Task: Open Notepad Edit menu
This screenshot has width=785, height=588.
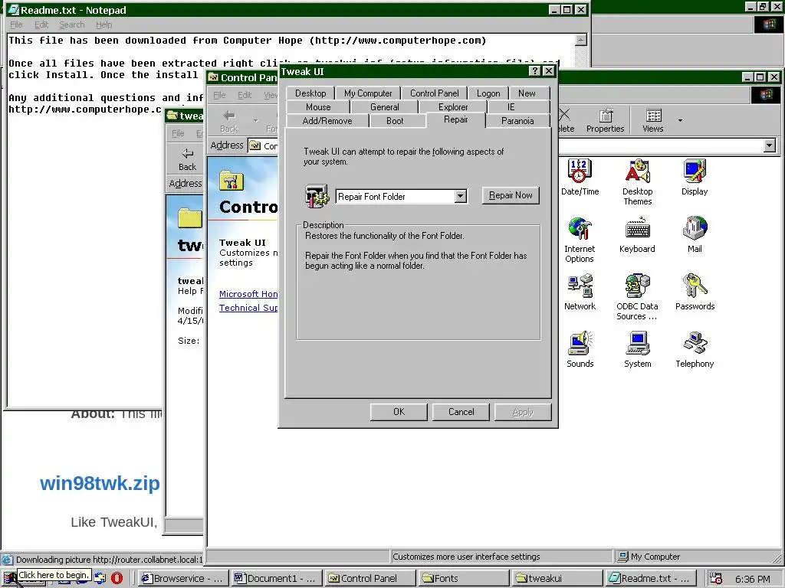Action: [41, 24]
